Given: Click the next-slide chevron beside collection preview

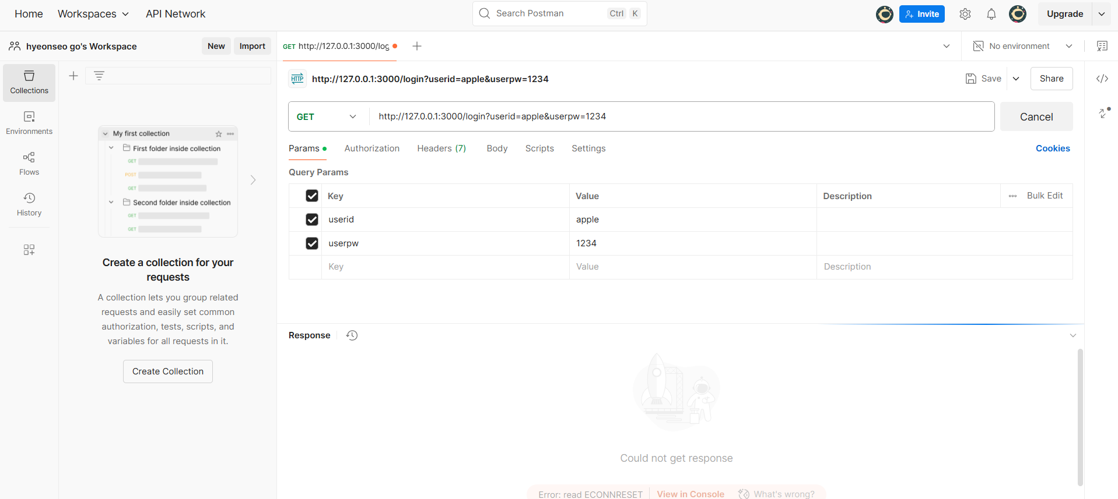Looking at the screenshot, I should click(x=253, y=180).
